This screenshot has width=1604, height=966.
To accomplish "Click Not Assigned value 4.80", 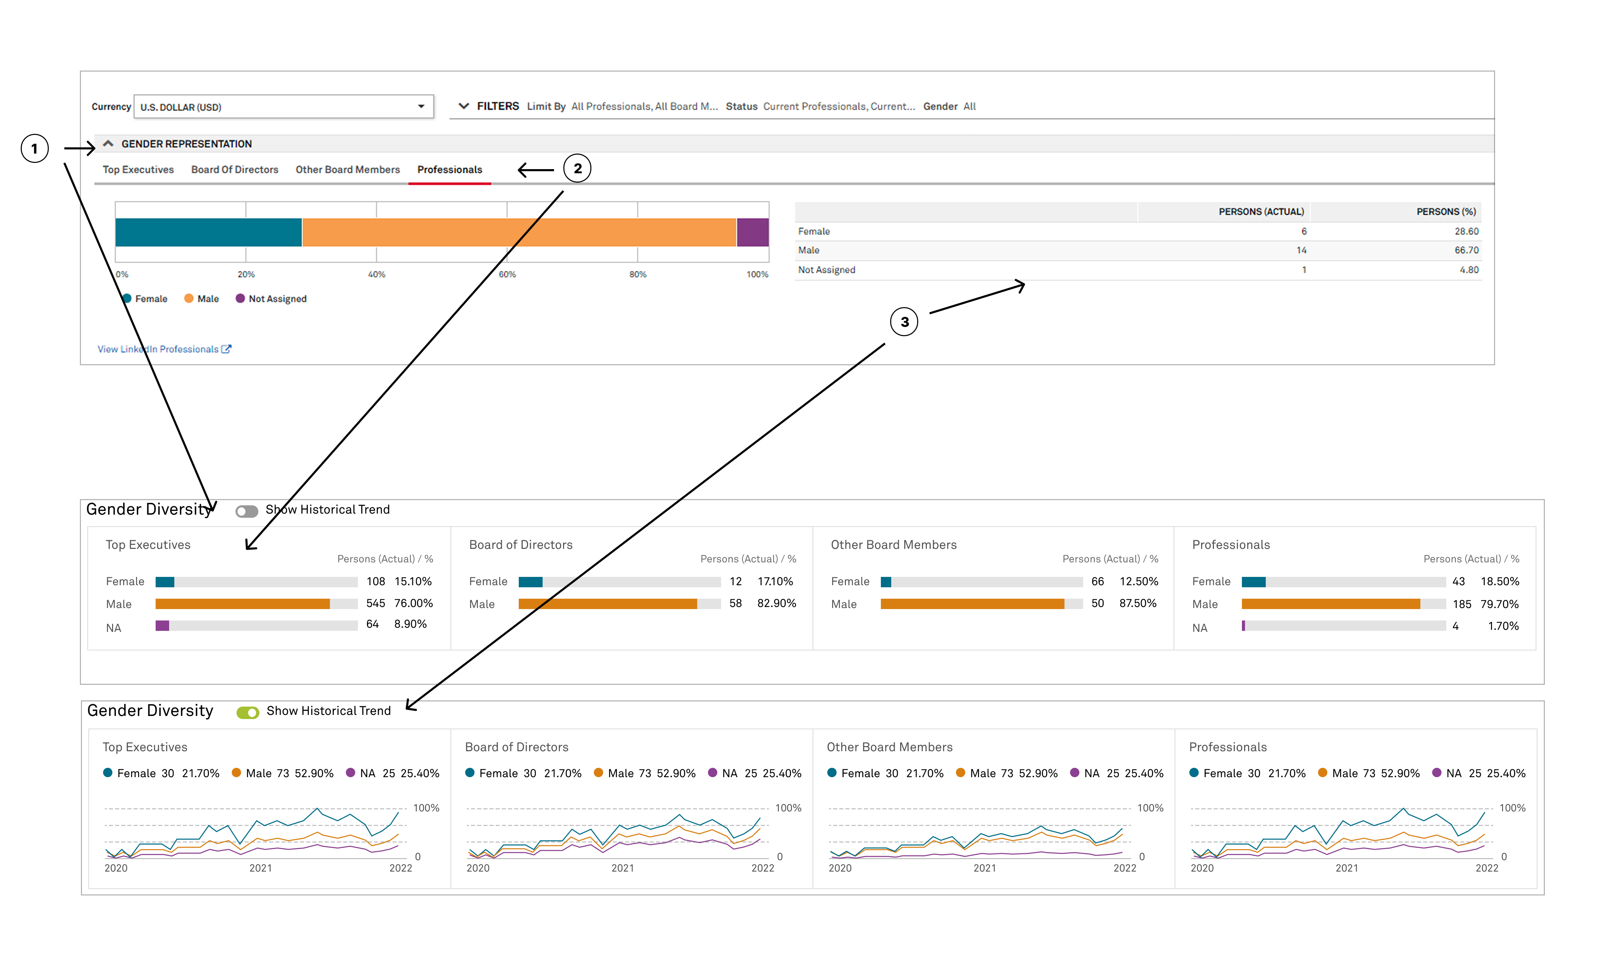I will (x=1469, y=269).
